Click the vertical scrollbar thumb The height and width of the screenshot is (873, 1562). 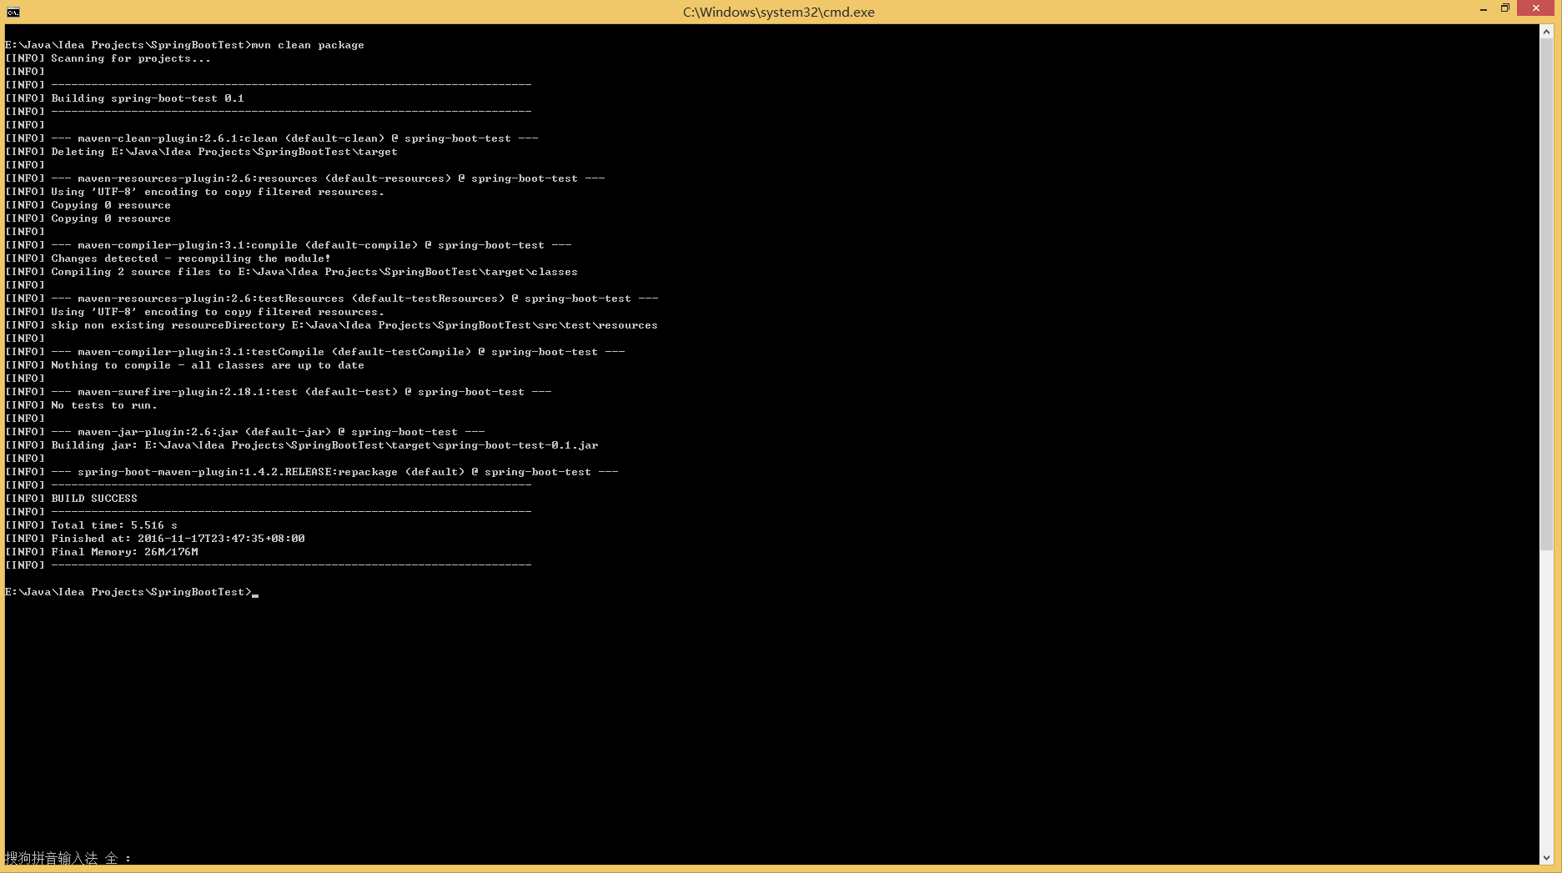(1546, 294)
